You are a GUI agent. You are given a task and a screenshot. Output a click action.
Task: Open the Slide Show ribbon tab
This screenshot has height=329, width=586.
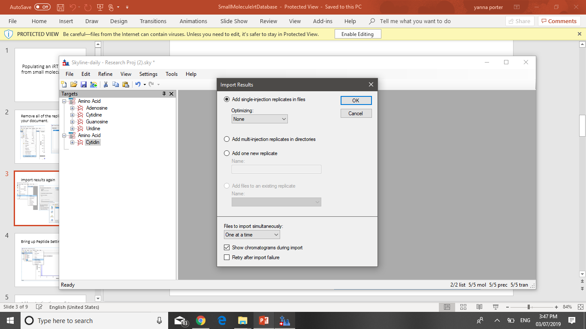coord(234,21)
